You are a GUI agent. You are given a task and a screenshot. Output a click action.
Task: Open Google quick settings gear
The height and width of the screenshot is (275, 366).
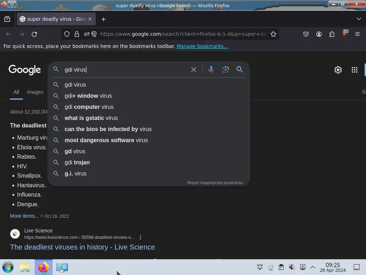[338, 70]
